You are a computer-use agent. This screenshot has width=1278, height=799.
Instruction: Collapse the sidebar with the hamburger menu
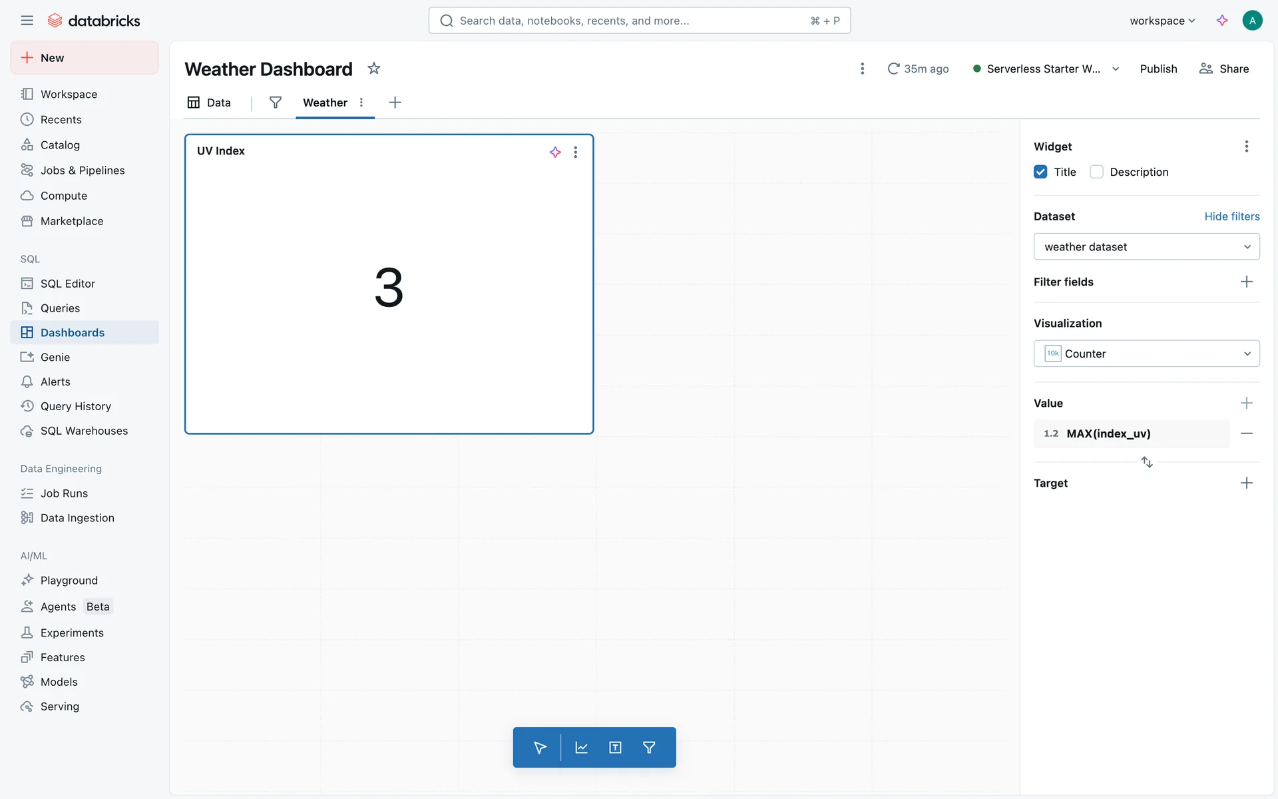(27, 21)
